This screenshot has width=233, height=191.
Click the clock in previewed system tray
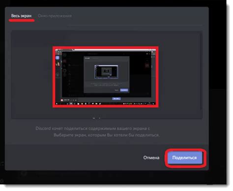coord(150,104)
